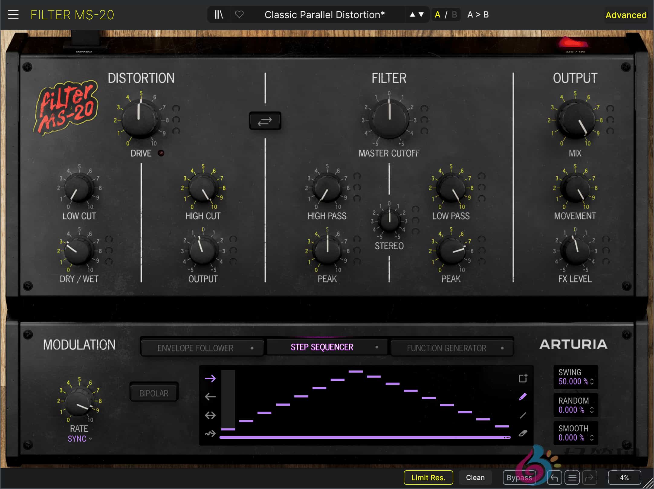Open the hamburger main menu
The image size is (654, 489).
[13, 14]
